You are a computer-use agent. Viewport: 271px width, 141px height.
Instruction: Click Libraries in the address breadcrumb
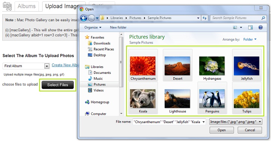point(117,18)
